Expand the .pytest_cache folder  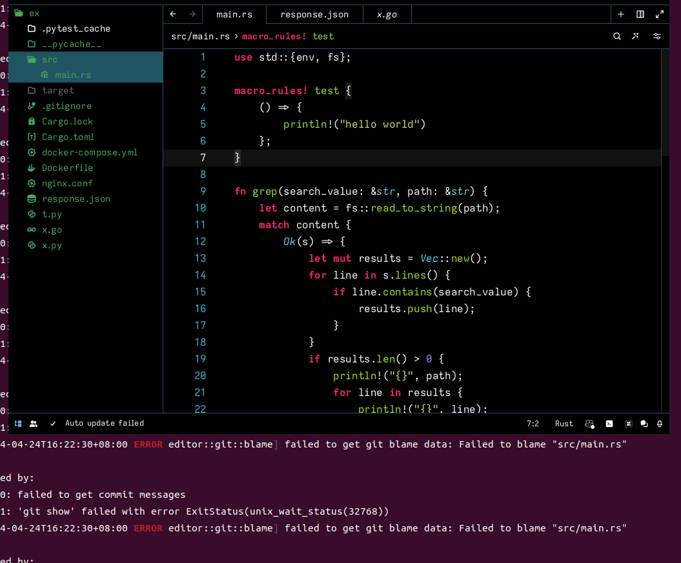[76, 28]
